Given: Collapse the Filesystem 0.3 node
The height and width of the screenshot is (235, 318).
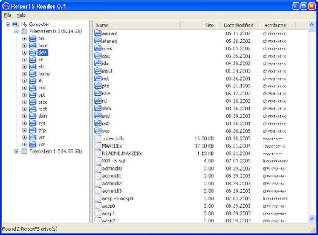Looking at the screenshot, I should pos(16,32).
